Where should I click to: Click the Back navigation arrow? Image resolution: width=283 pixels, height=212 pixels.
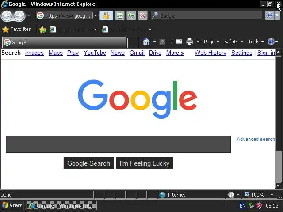click(7, 16)
